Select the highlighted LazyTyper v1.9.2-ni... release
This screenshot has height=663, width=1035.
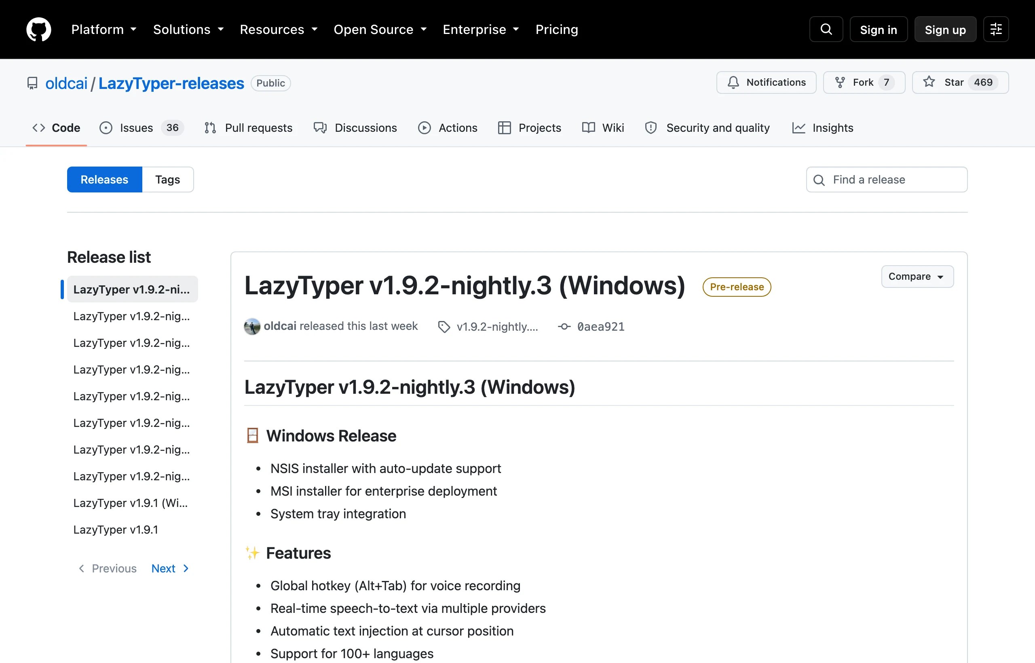click(x=133, y=289)
